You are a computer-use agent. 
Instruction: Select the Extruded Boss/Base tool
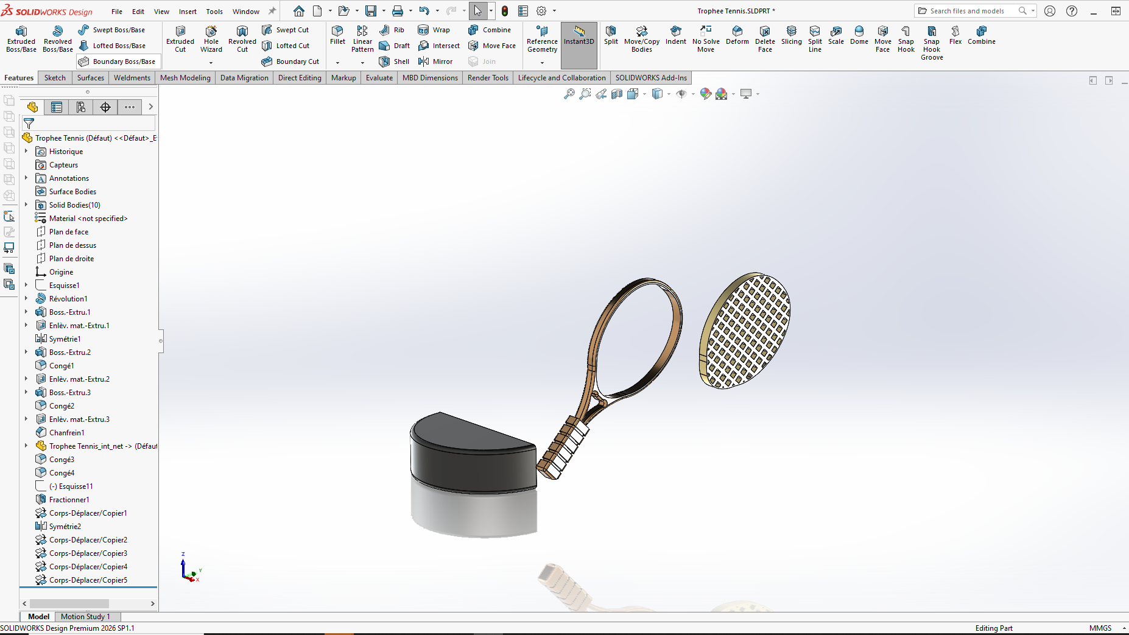21,39
